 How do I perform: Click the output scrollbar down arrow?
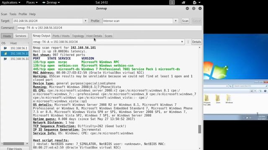200,148
